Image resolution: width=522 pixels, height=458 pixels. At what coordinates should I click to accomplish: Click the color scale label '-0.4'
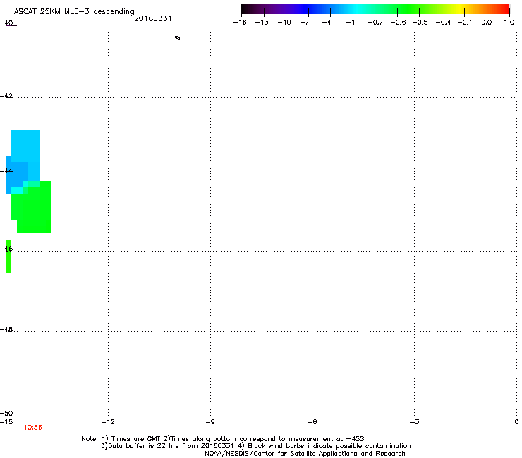coord(444,23)
